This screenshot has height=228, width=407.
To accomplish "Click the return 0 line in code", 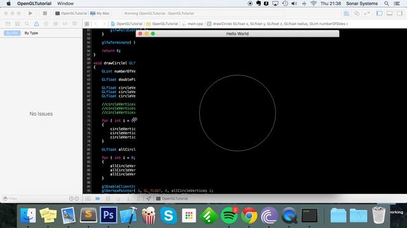I will [x=111, y=51].
